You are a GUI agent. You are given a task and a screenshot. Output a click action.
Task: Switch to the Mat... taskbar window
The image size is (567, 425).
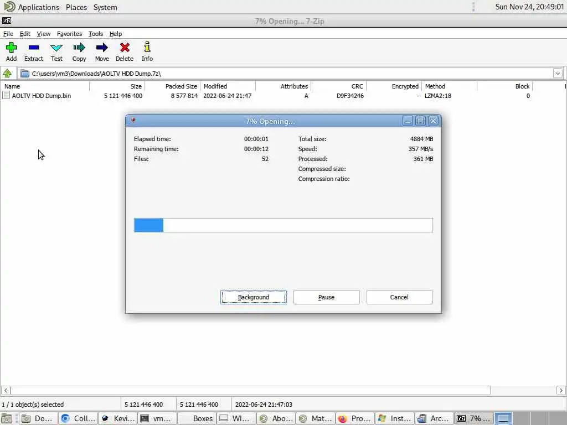pos(316,418)
